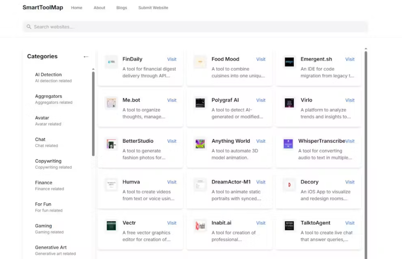Visit the Humva website
Screen dimensions: 402x259
pyautogui.click(x=172, y=182)
